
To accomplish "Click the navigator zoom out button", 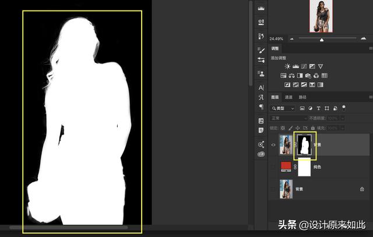I will pos(292,39).
